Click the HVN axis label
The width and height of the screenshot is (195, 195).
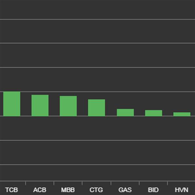(x=182, y=190)
